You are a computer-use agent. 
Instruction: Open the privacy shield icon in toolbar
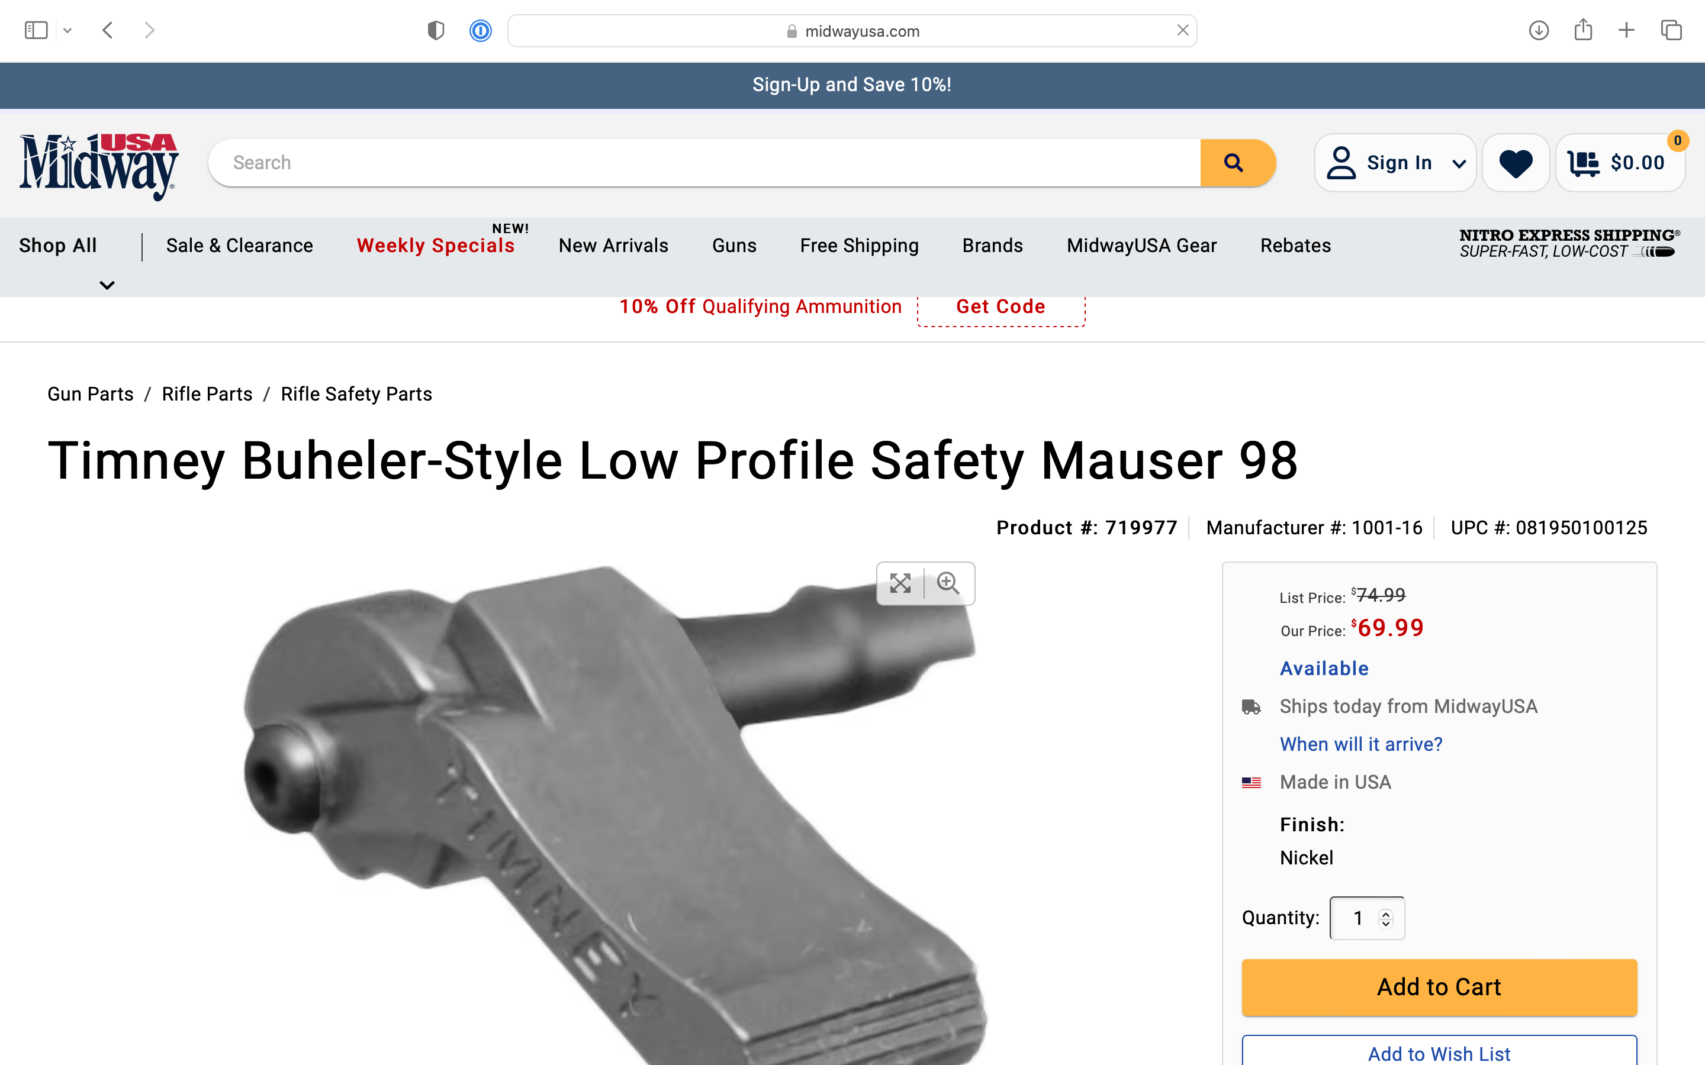(x=436, y=30)
